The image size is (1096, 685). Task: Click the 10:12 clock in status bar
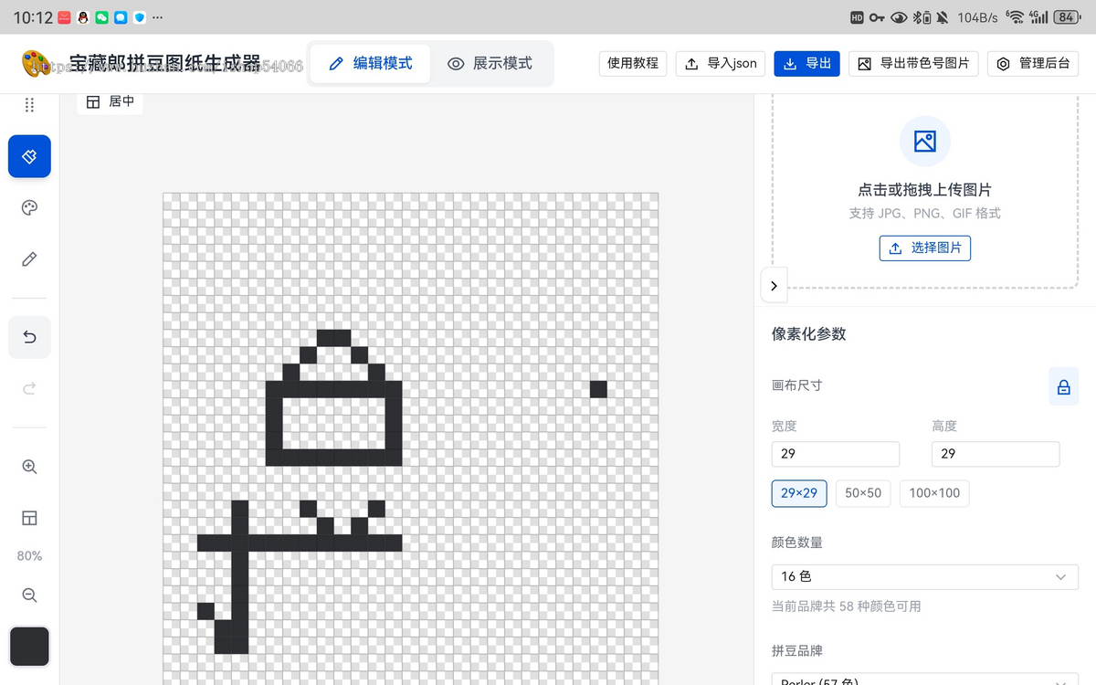32,17
